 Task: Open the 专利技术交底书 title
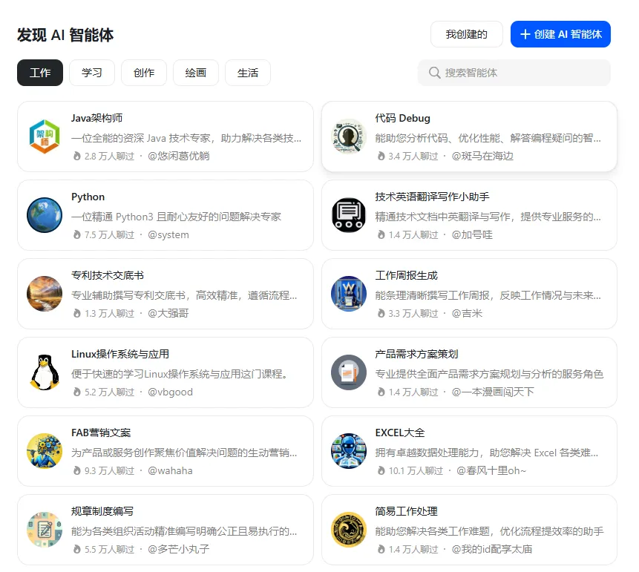tap(108, 275)
